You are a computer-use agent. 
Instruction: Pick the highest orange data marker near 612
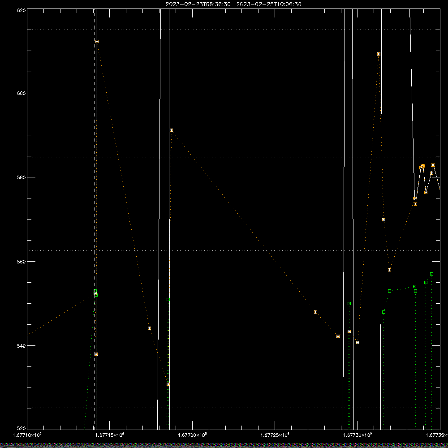coord(97,42)
